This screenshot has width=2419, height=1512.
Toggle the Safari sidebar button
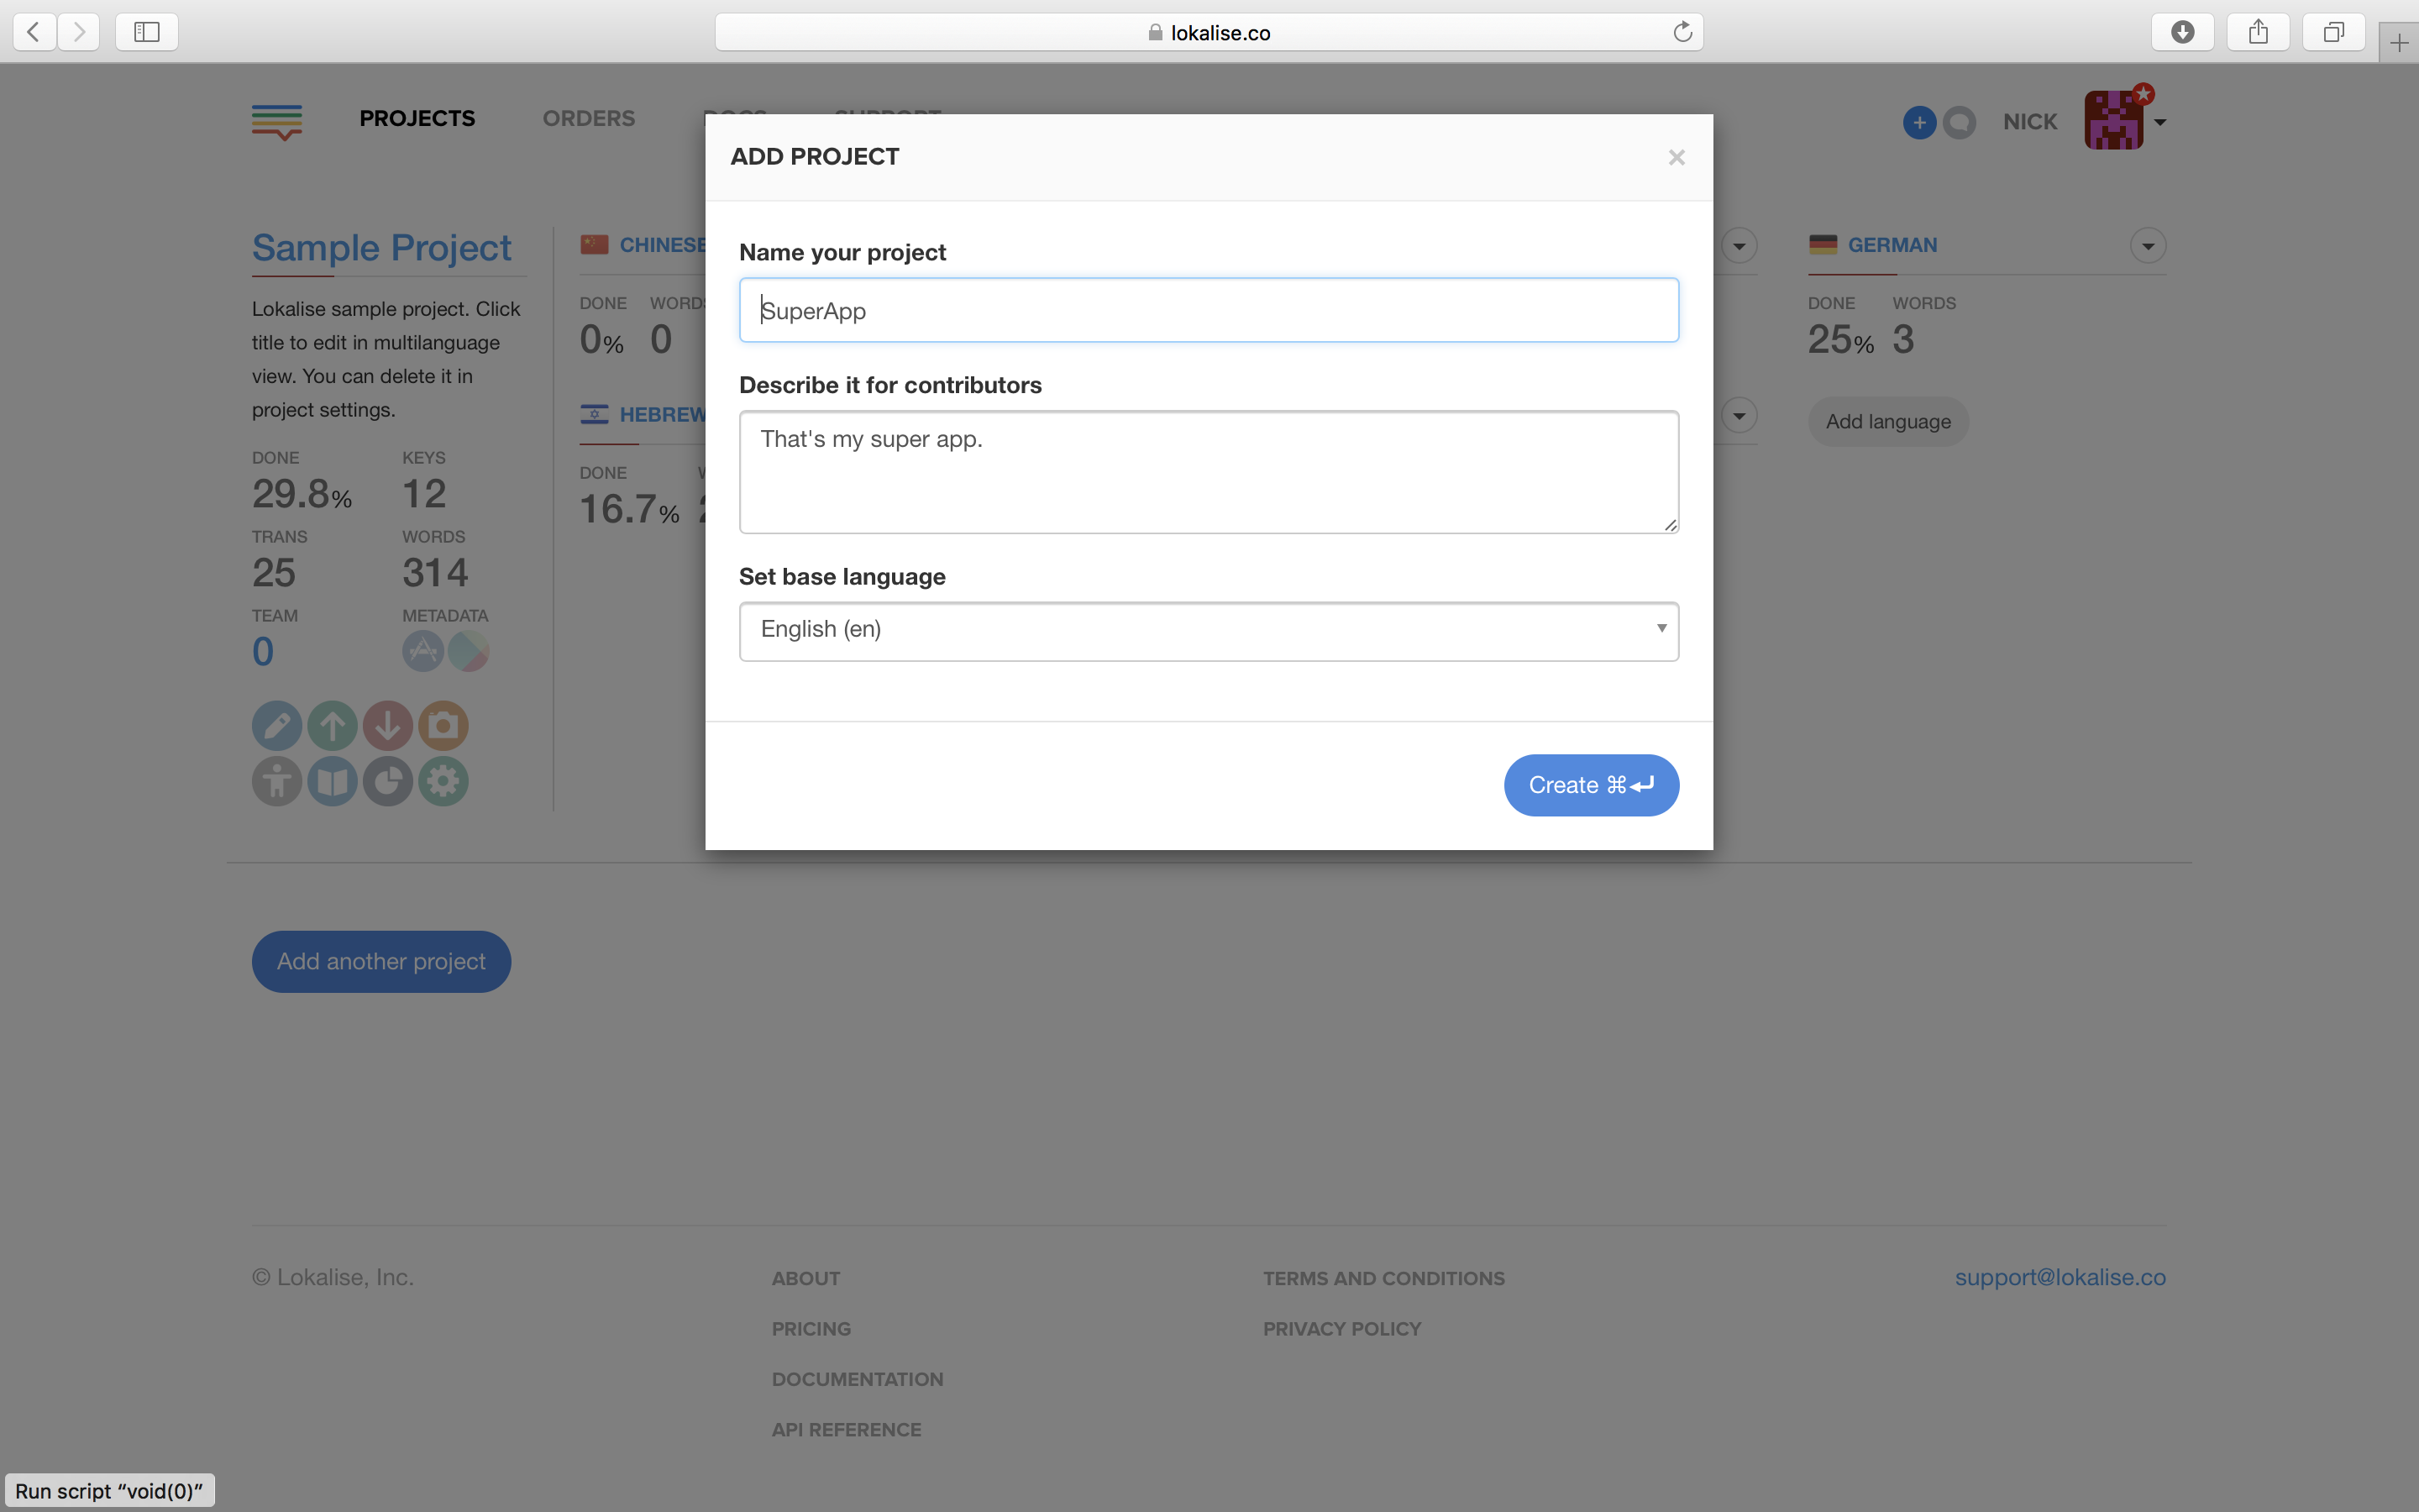(147, 32)
